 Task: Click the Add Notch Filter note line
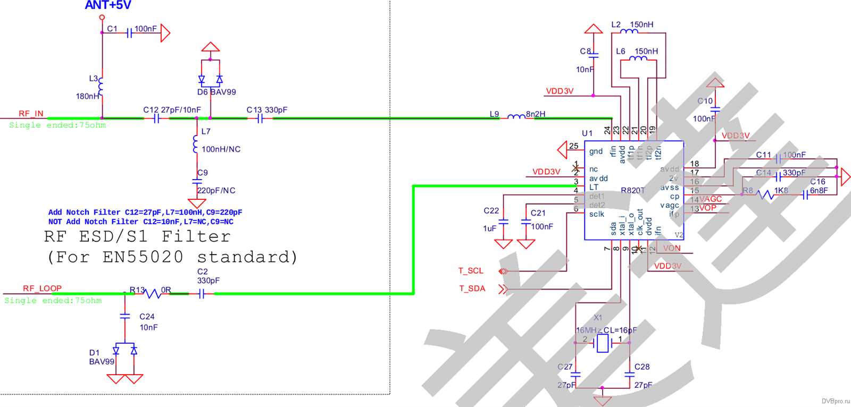[145, 212]
